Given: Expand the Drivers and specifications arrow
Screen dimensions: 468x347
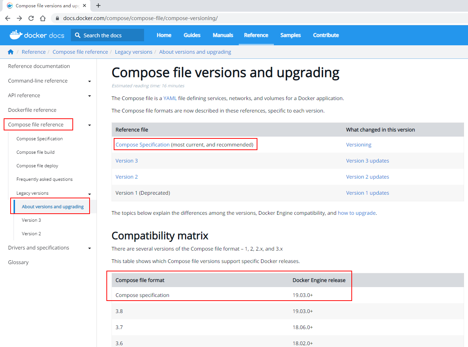Looking at the screenshot, I should tap(90, 248).
